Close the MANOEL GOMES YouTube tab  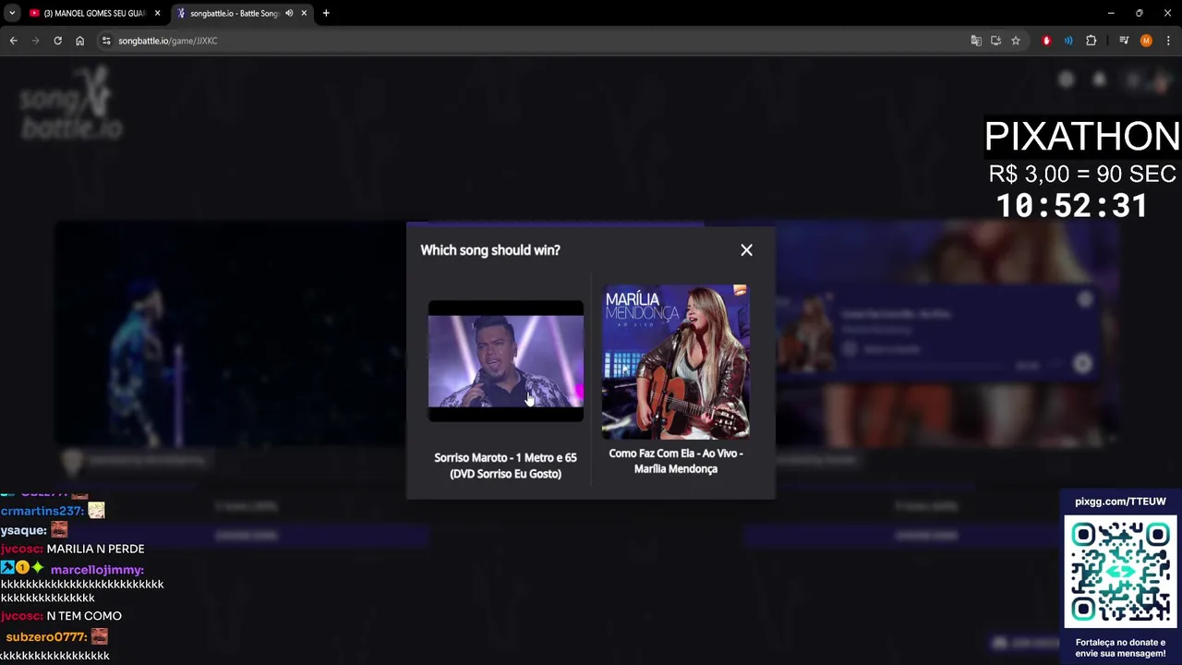point(157,13)
